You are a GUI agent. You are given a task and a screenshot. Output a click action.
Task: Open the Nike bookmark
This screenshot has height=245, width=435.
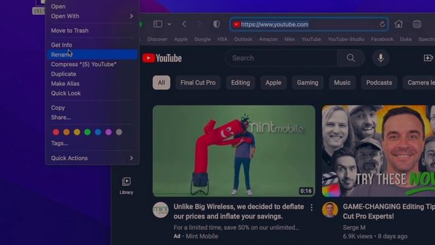click(290, 39)
